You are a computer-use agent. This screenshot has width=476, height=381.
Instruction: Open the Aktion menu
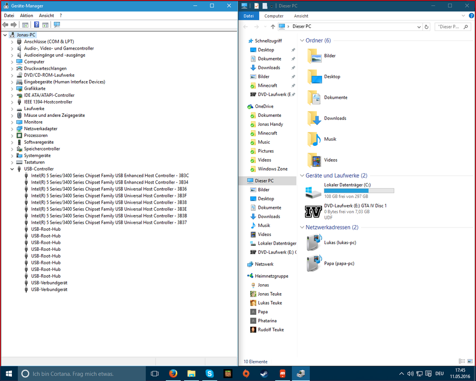pos(26,15)
